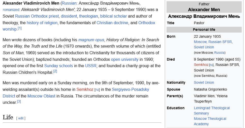Viewport: 245px width, 128px height.
Task: Click the romanized link
Action: click(x=11, y=10)
